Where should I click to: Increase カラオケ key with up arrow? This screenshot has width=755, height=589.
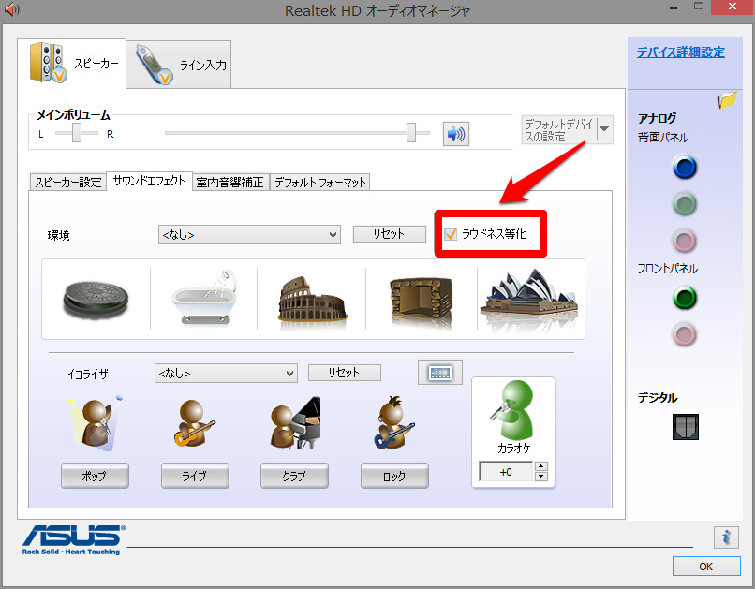[x=541, y=466]
